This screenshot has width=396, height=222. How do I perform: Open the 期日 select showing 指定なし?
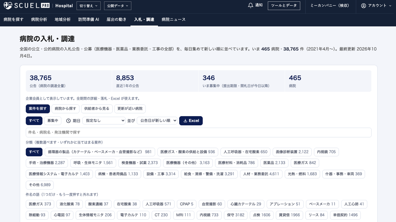[104, 121]
